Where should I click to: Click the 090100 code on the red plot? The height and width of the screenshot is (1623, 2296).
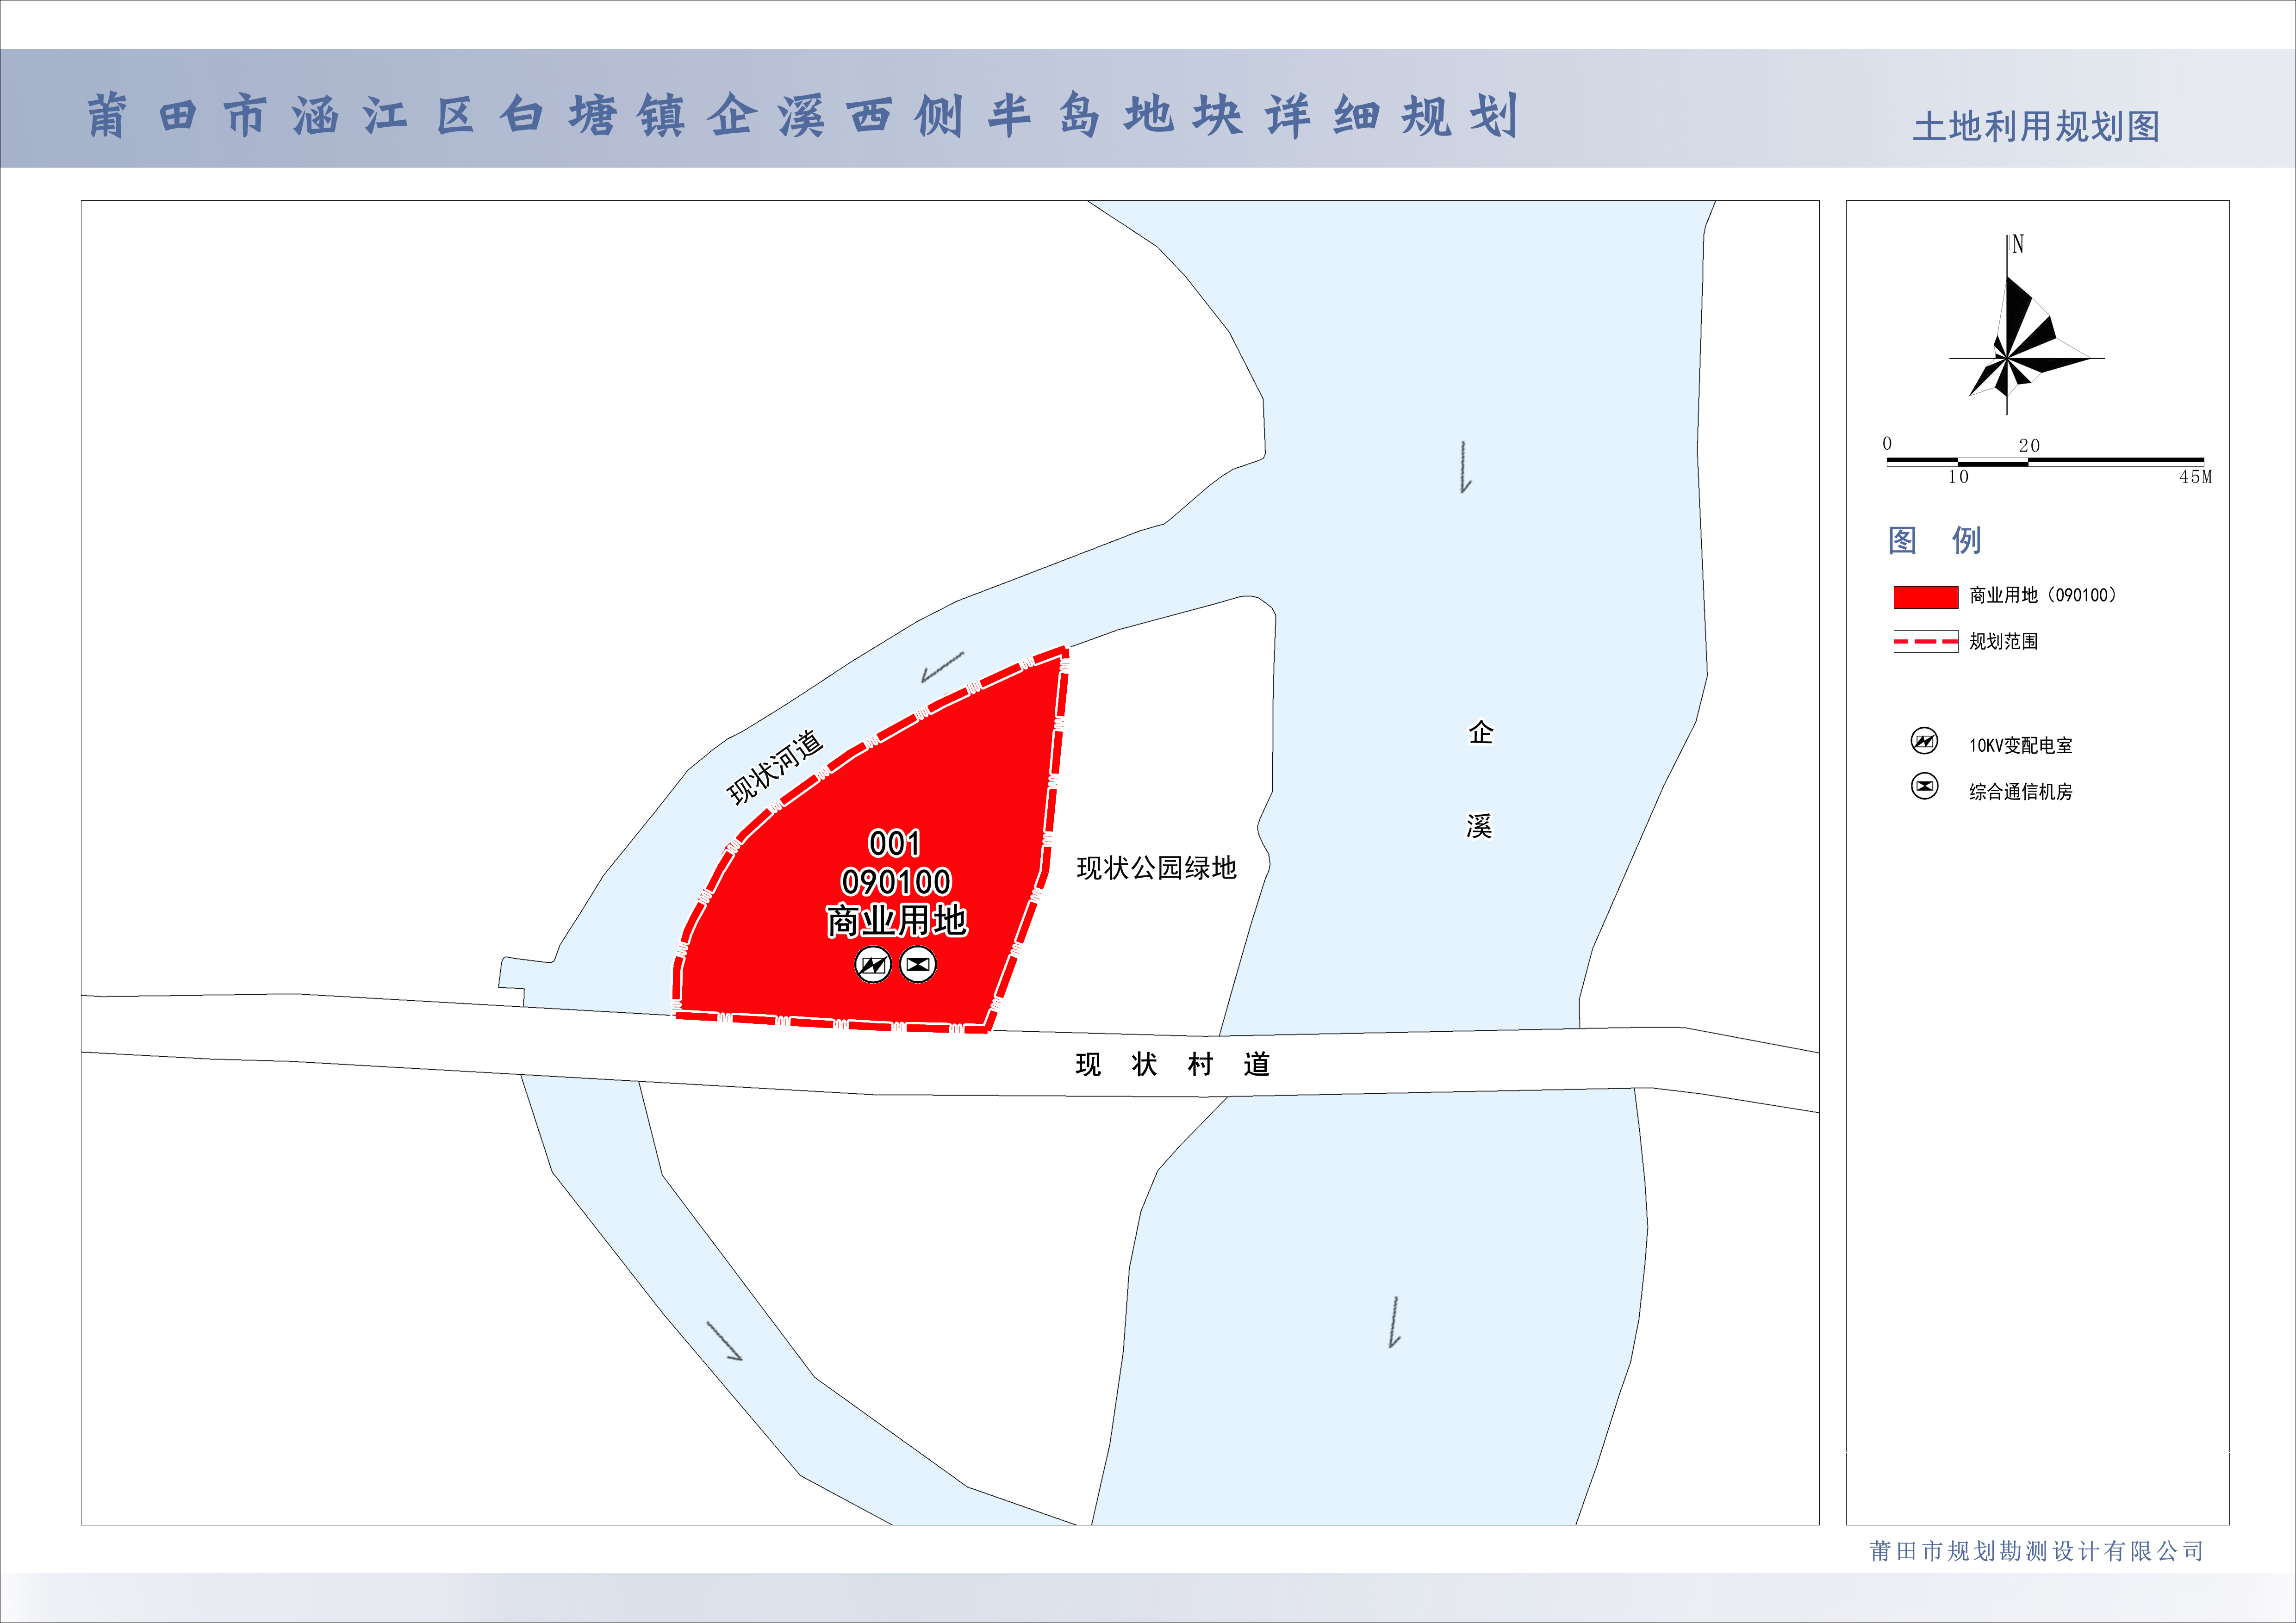(x=896, y=881)
